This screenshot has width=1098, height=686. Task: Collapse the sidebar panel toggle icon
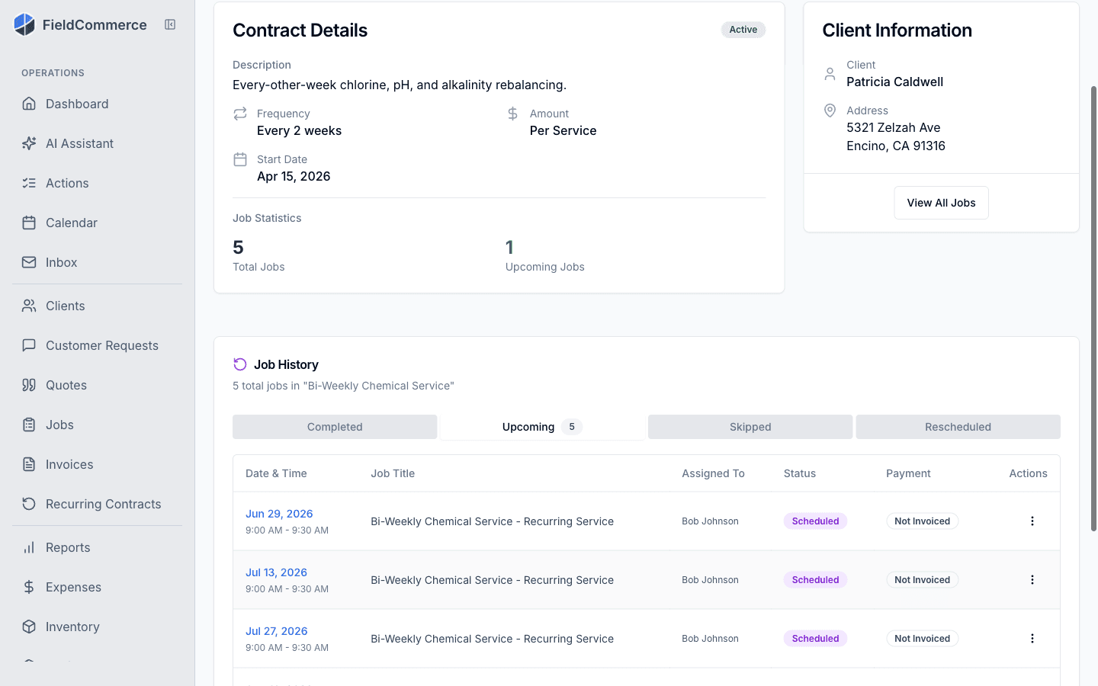point(170,24)
